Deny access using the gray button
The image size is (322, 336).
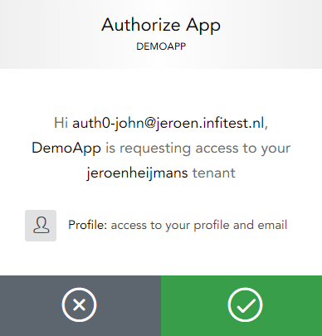tap(80, 305)
